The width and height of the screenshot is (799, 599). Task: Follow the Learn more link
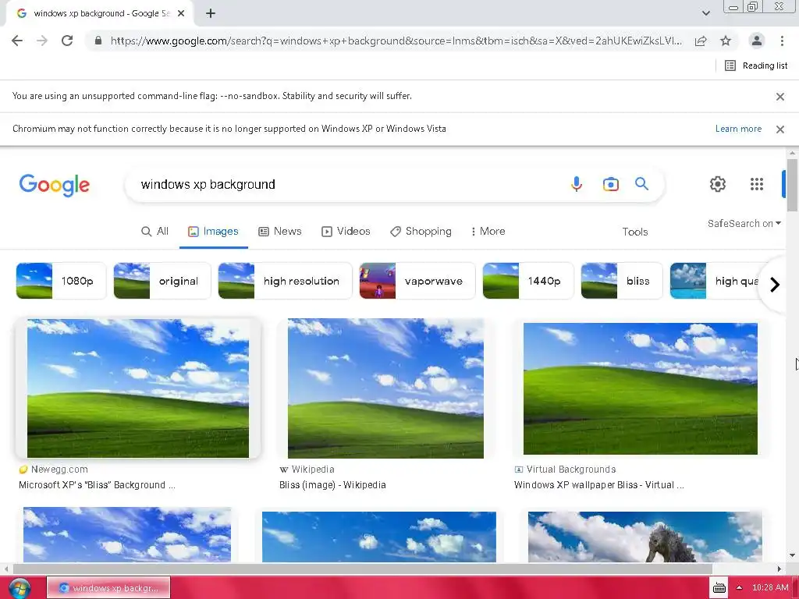(738, 129)
